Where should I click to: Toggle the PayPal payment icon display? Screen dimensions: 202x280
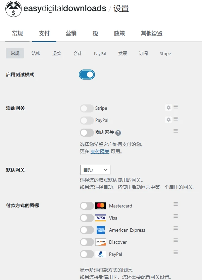coord(87,254)
